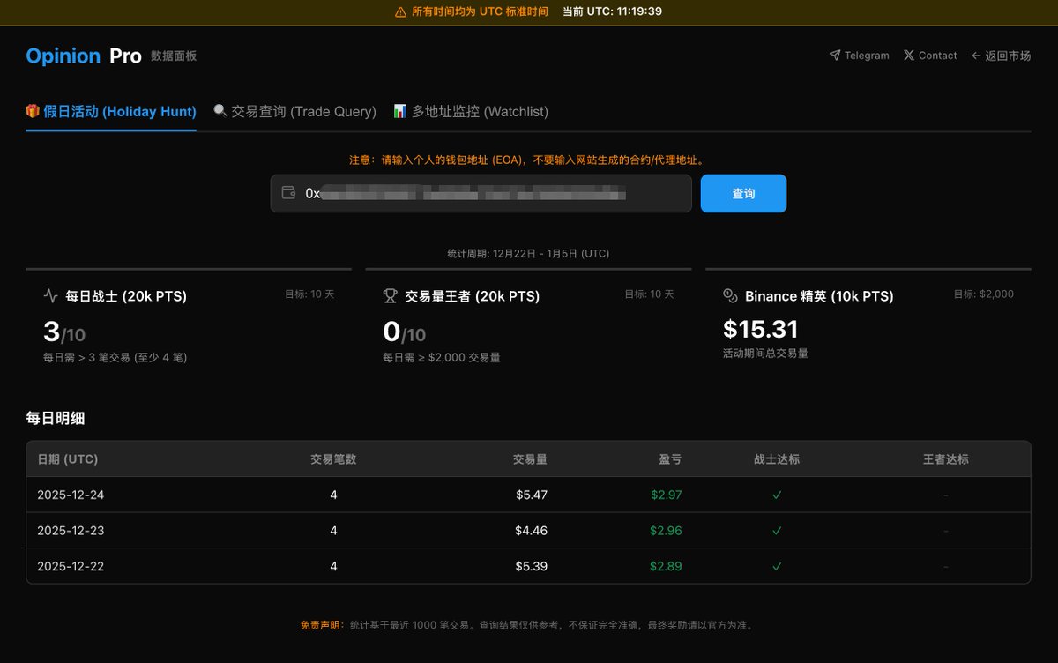Viewport: 1058px width, 663px height.
Task: Click the 日期 (UTC) column header
Action: [68, 459]
